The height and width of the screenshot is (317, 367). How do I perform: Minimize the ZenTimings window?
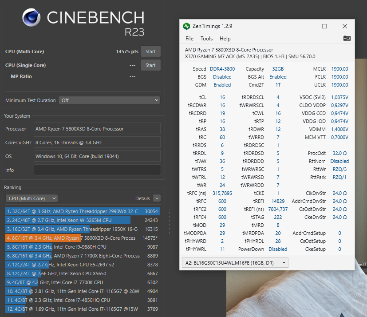[x=304, y=26]
